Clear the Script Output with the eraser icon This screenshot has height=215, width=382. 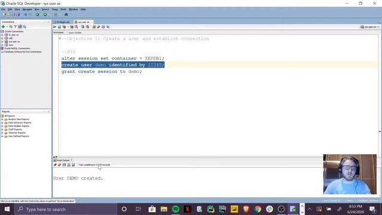pyautogui.click(x=60, y=165)
